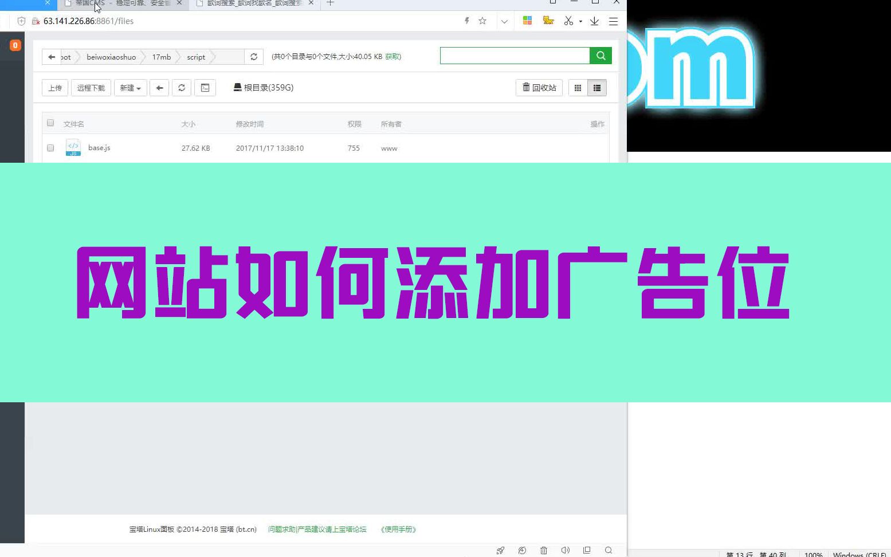This screenshot has height=557, width=891.
Task: Click the 修改时间 column header
Action: (x=250, y=124)
